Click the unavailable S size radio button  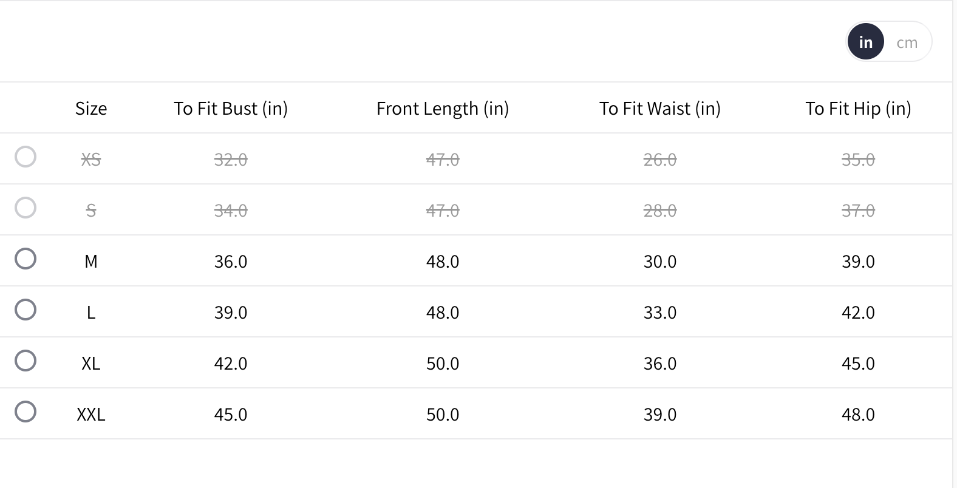click(x=26, y=208)
